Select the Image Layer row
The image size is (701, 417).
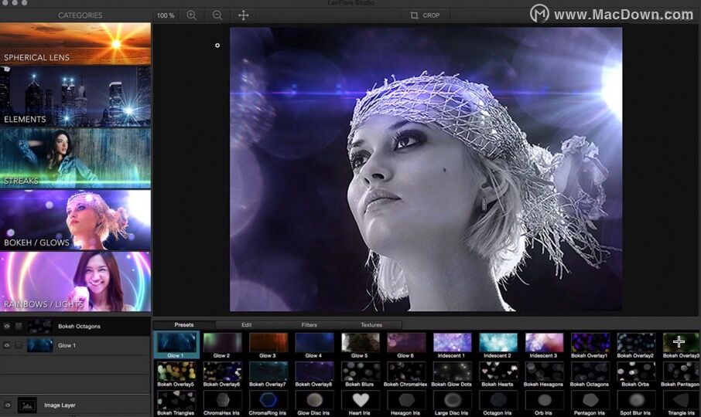[x=75, y=405]
